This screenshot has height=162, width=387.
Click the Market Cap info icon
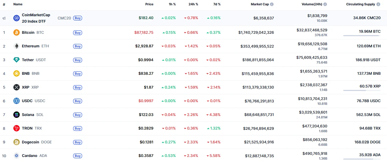(x=272, y=4)
